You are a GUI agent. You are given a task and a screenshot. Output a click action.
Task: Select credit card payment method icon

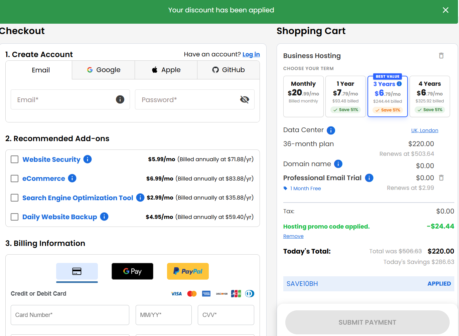(77, 271)
